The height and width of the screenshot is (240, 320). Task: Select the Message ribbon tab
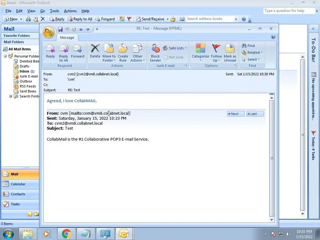point(67,37)
